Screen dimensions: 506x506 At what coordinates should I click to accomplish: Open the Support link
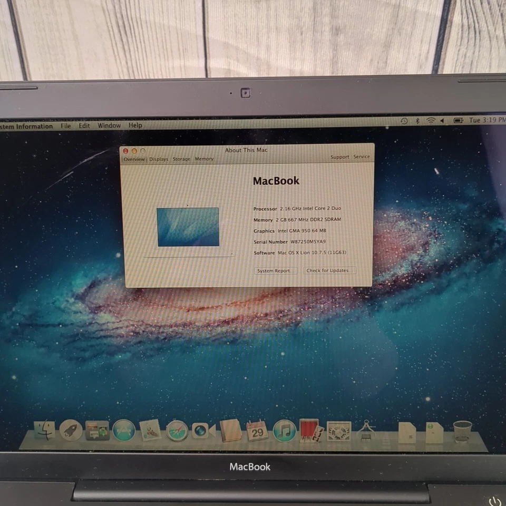(339, 157)
